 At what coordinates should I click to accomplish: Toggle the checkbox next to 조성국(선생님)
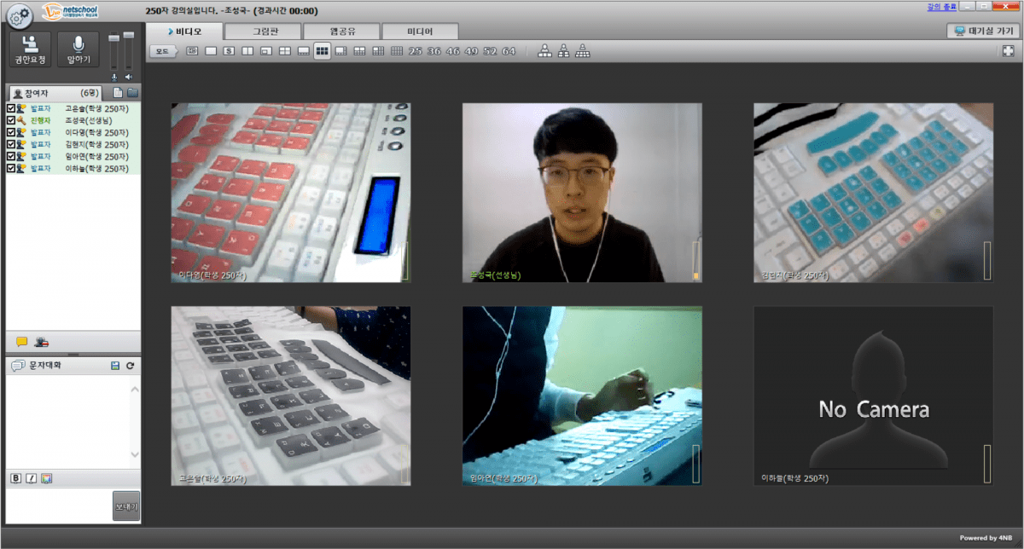point(10,121)
